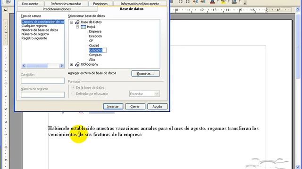Click the Base de Datos database icon
This screenshot has width=302, height=169.
point(77,22)
